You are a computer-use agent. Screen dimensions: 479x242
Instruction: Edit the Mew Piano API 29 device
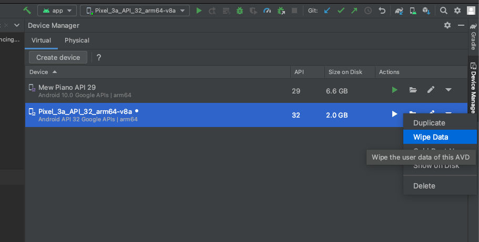click(431, 90)
